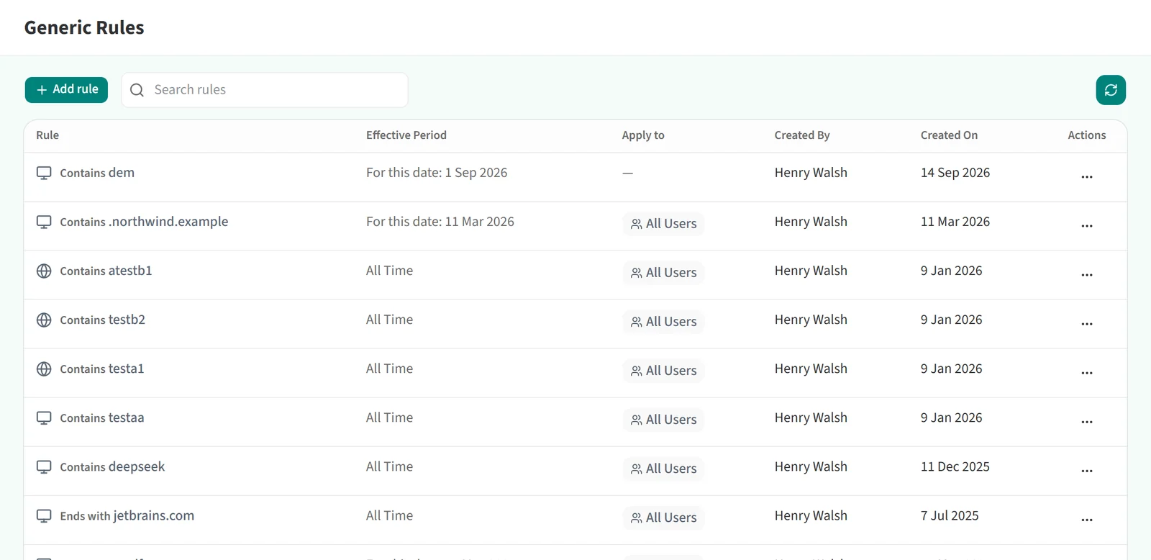1151x560 pixels.
Task: Click the Effective Period column header
Action: click(x=406, y=135)
